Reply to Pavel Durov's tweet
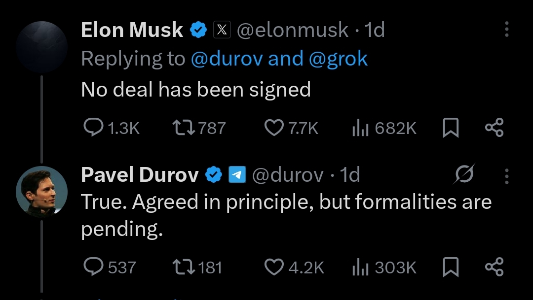 pos(93,267)
